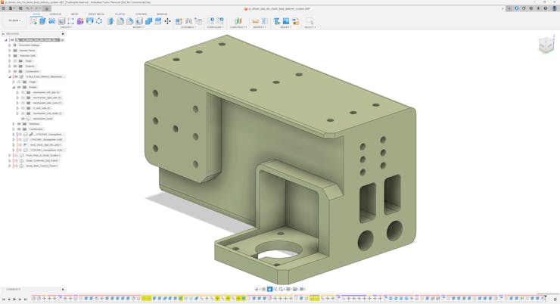Click the Select tool icon above SELECT
The width and height of the screenshot is (560, 304).
308,21
